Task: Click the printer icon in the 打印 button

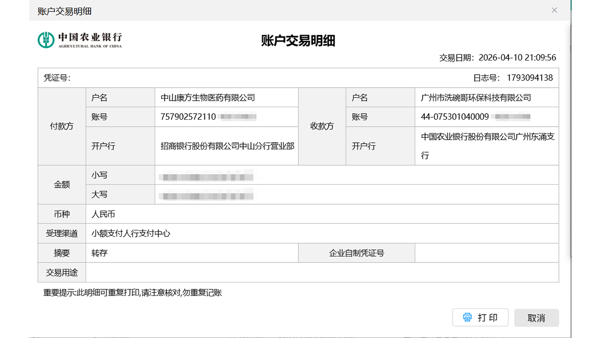Action: 467,317
